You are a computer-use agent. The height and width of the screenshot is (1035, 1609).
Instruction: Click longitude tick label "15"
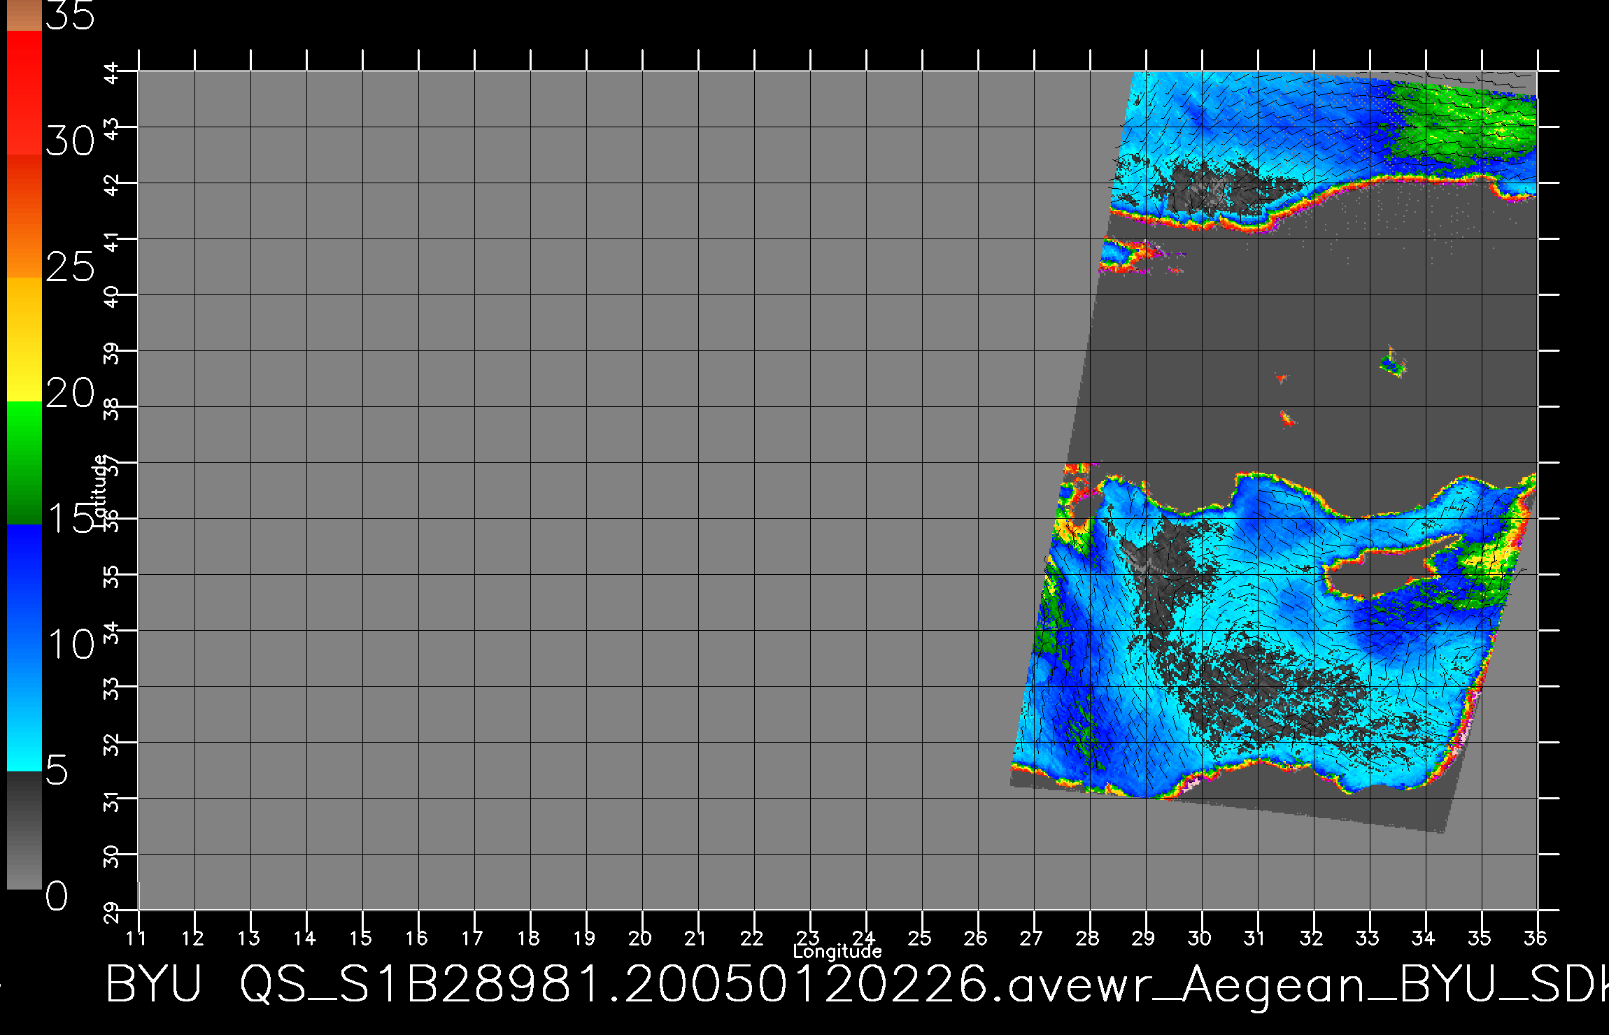point(360,938)
